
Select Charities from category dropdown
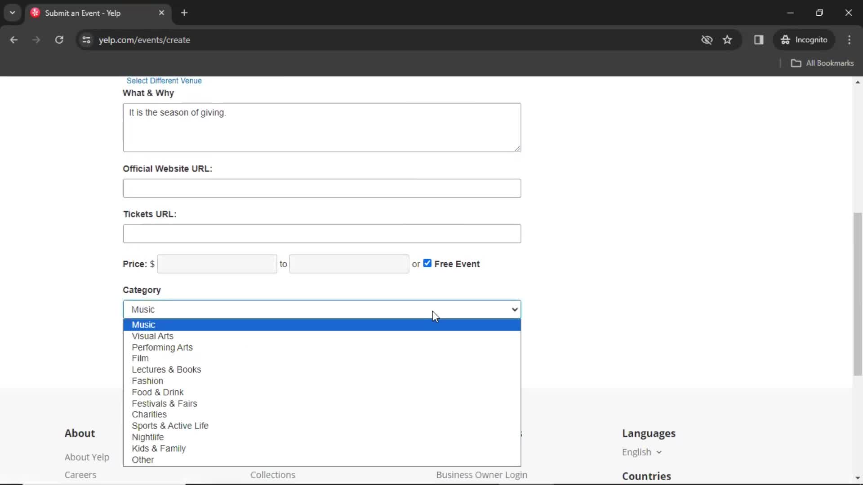pos(149,414)
